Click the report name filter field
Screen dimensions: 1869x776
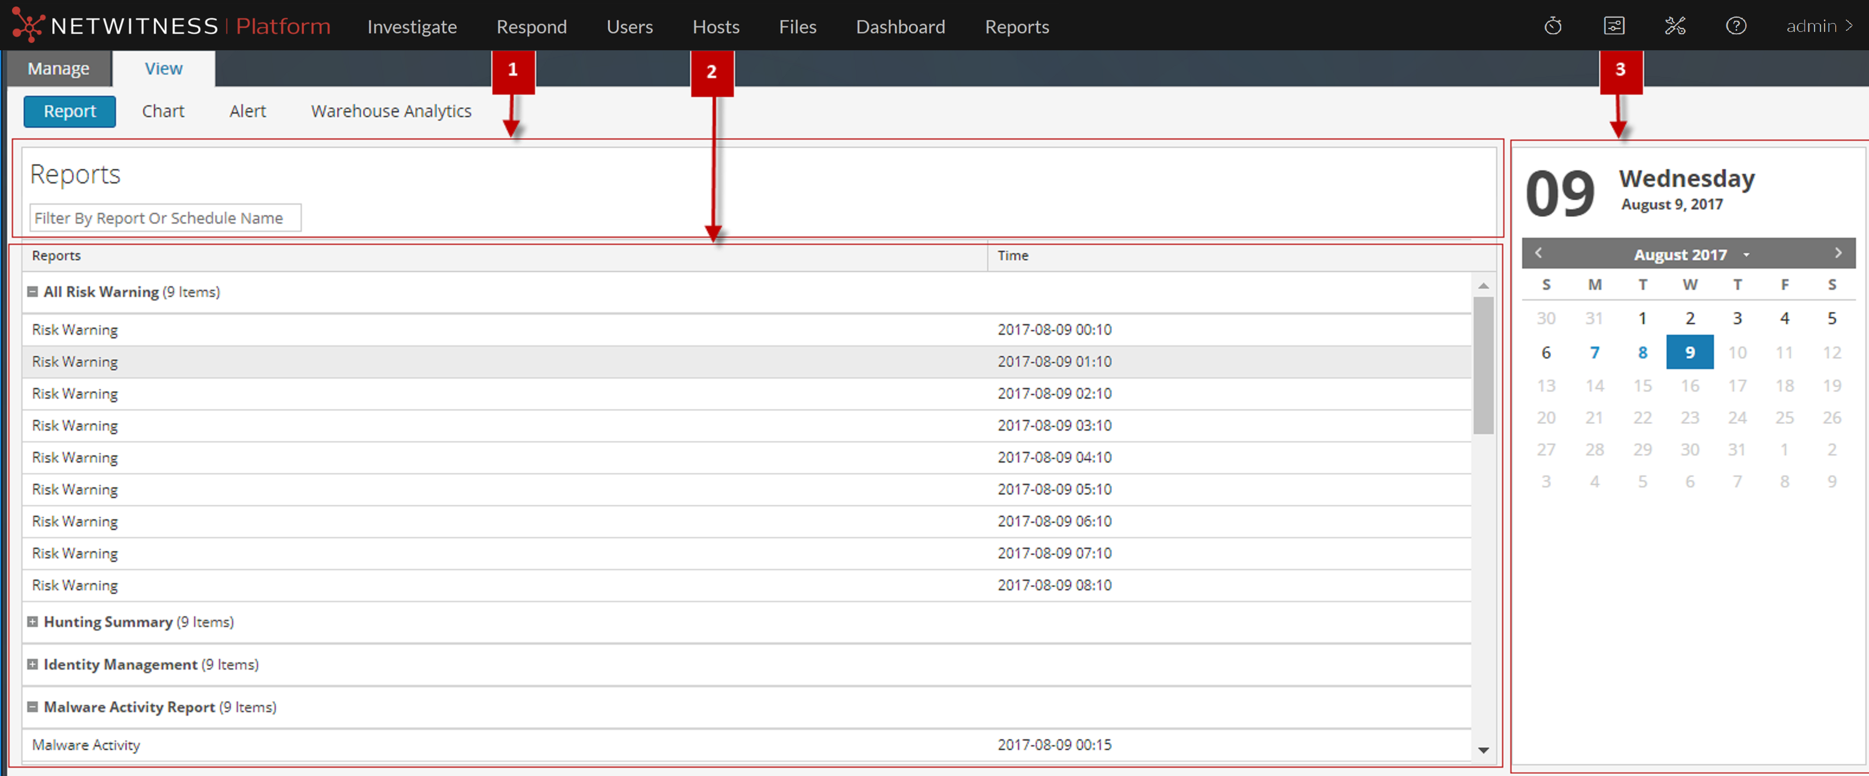point(165,218)
